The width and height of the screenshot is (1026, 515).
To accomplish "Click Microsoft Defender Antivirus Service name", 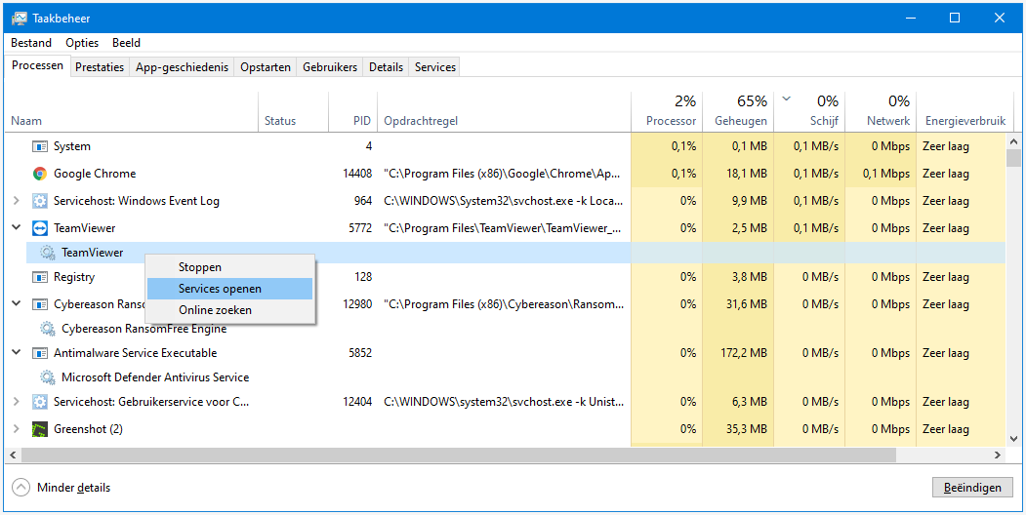I will tap(155, 377).
